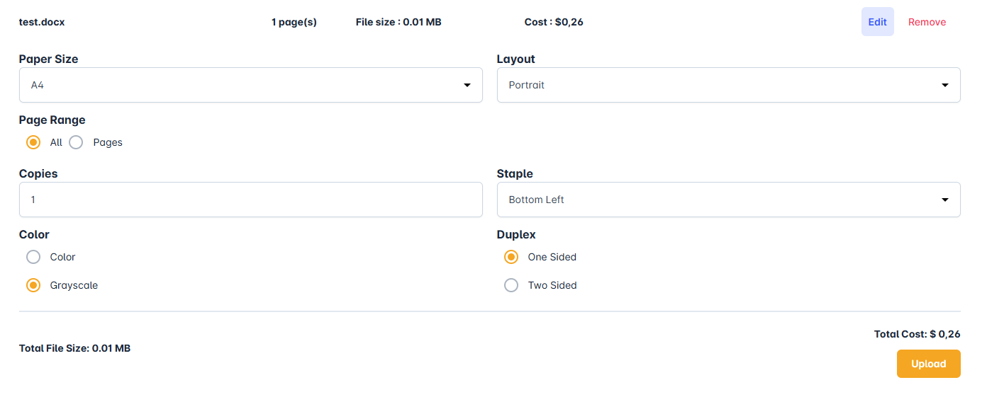The image size is (987, 397).
Task: Select One Sided duplex option
Action: (x=511, y=257)
